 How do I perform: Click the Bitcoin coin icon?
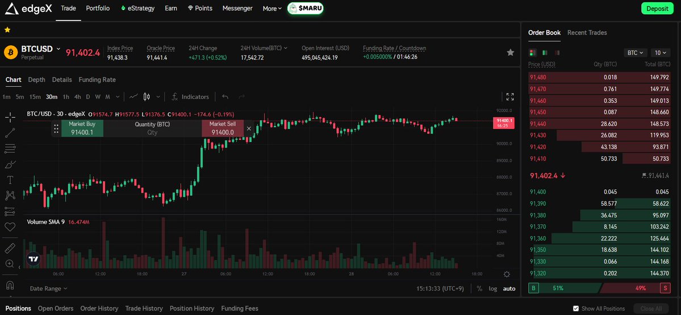click(10, 52)
